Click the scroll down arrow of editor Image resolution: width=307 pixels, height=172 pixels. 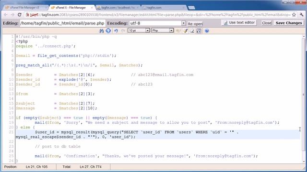[304, 161]
